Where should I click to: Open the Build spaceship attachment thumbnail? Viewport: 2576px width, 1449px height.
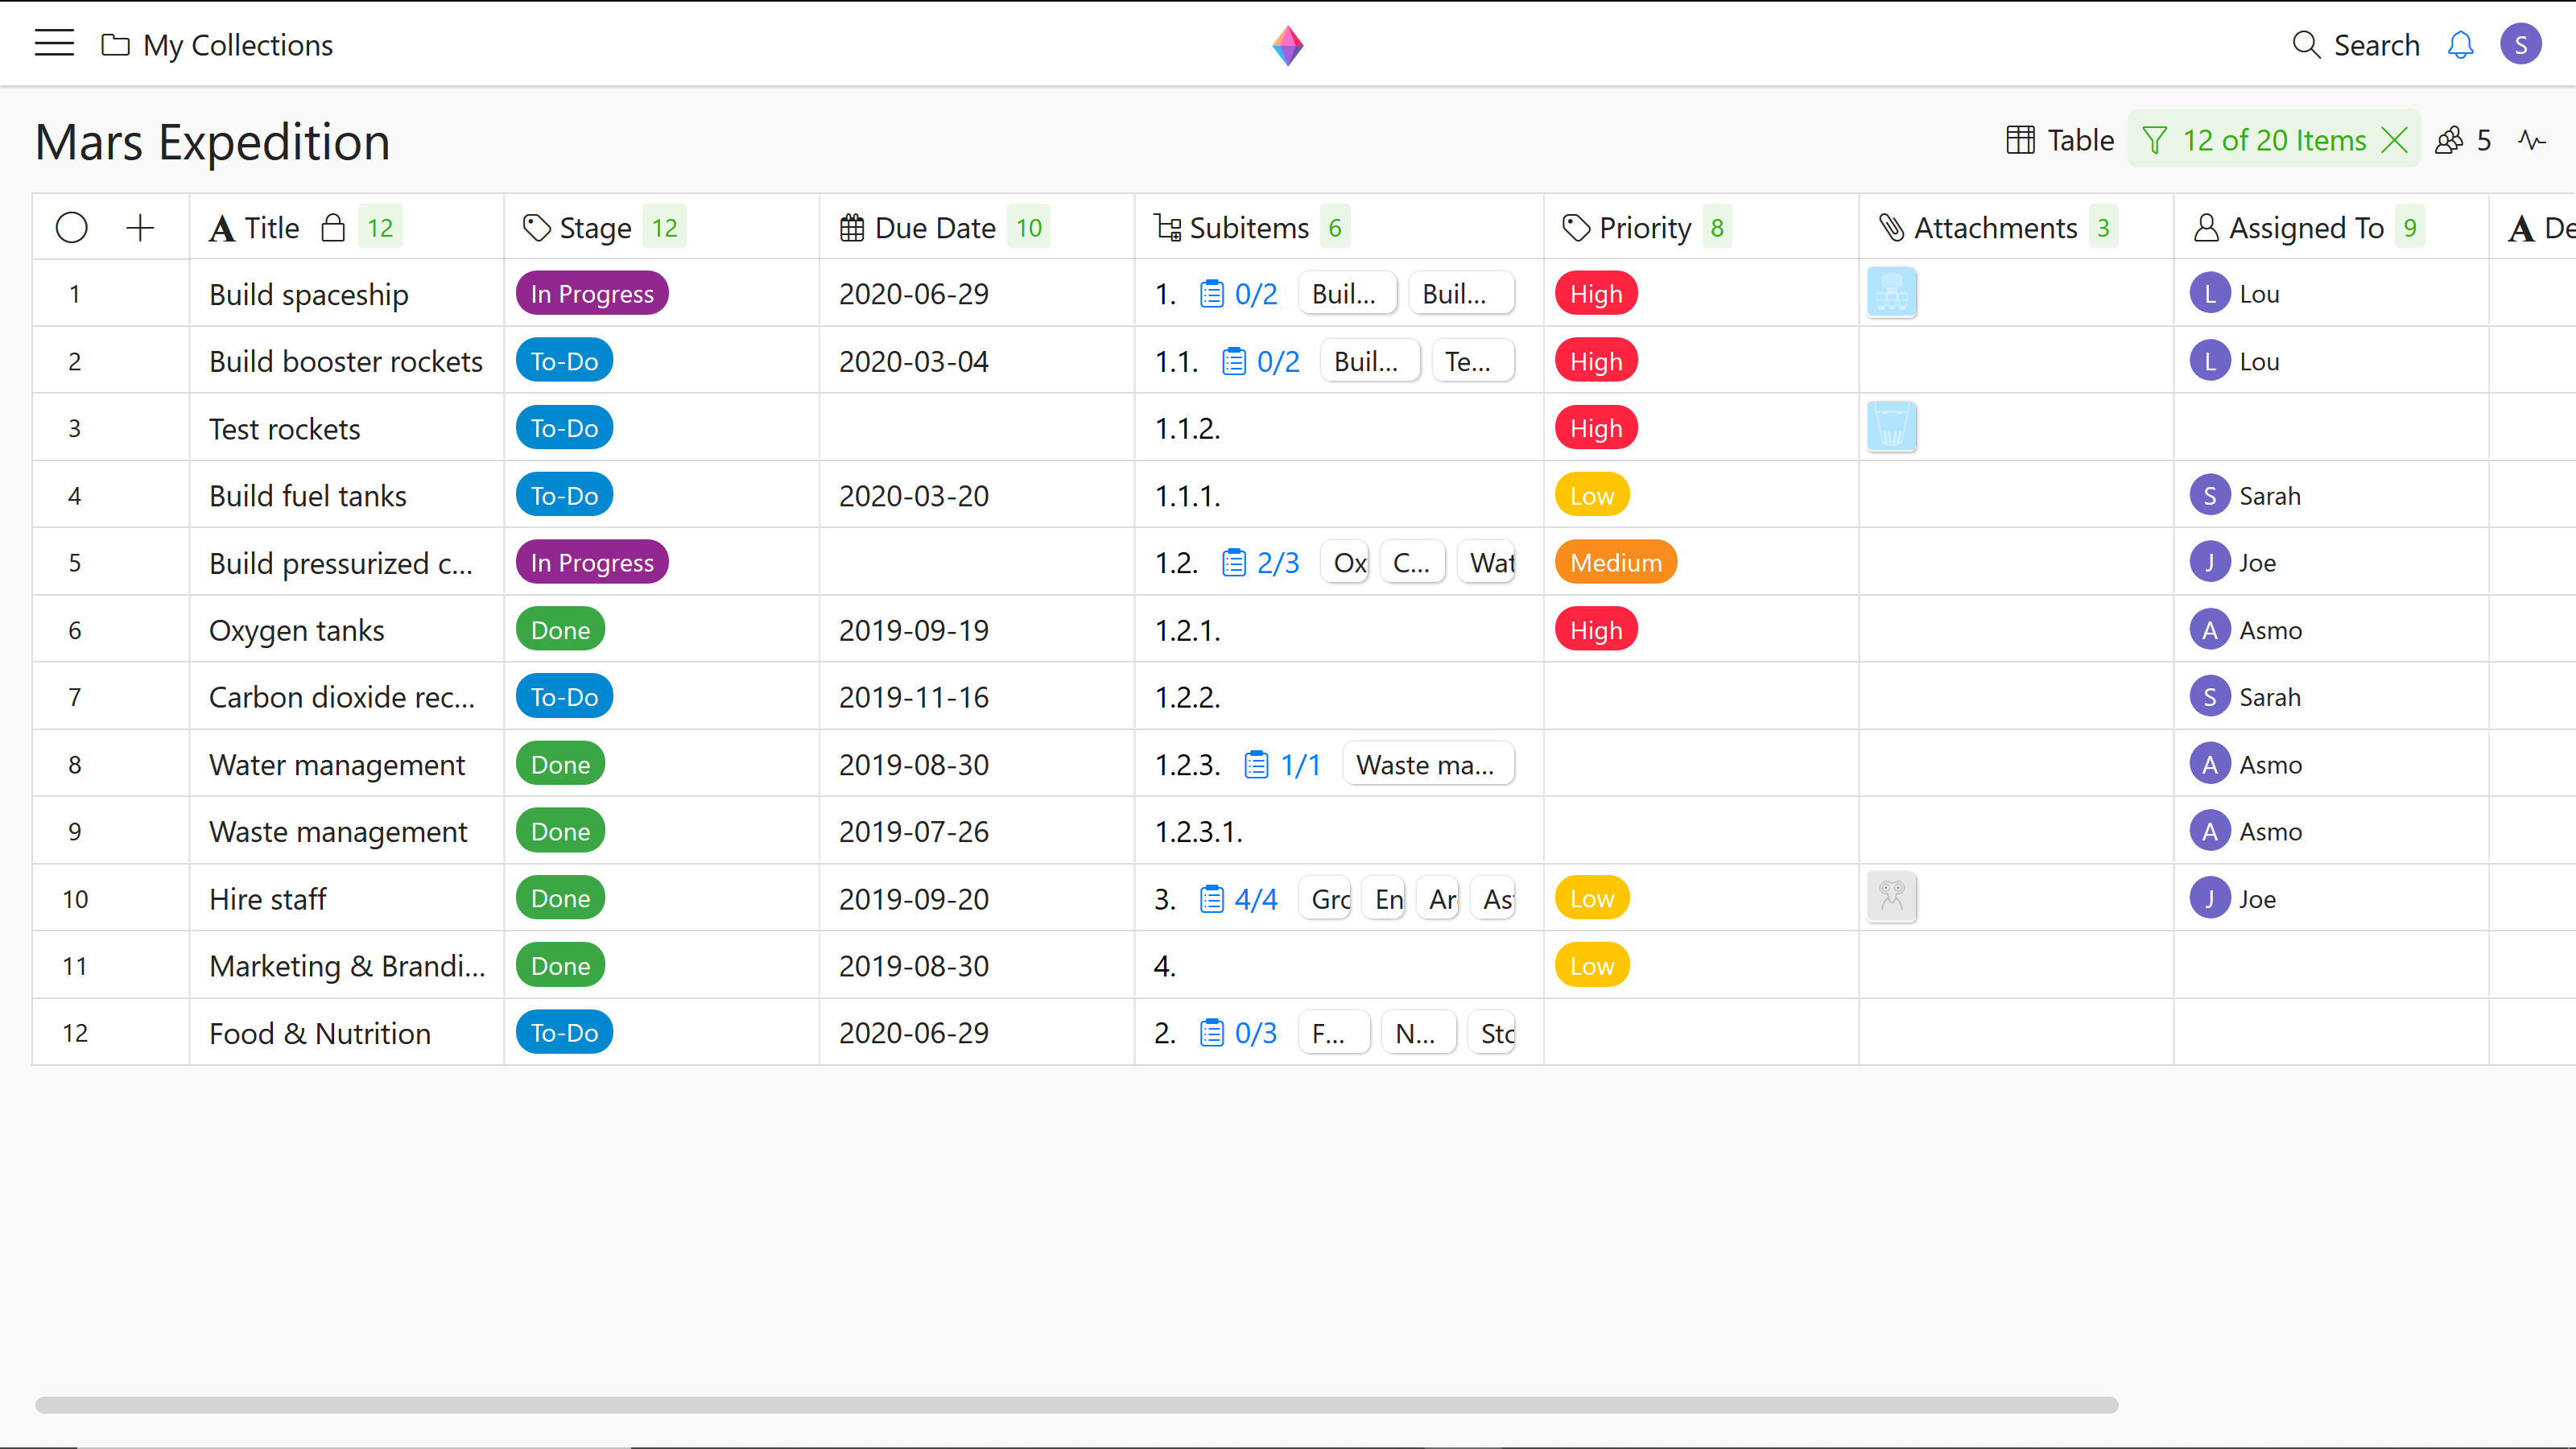pos(1891,294)
